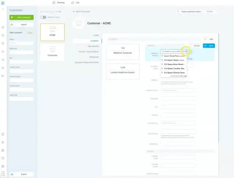234x178 pixels.
Task: Click the Contact phone filter field
Action: point(21,80)
